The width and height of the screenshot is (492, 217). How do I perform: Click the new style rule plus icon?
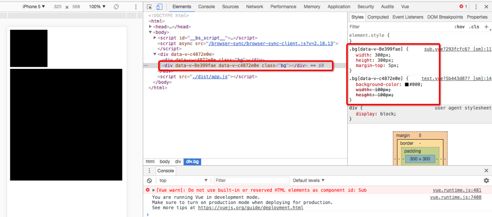tap(486, 27)
